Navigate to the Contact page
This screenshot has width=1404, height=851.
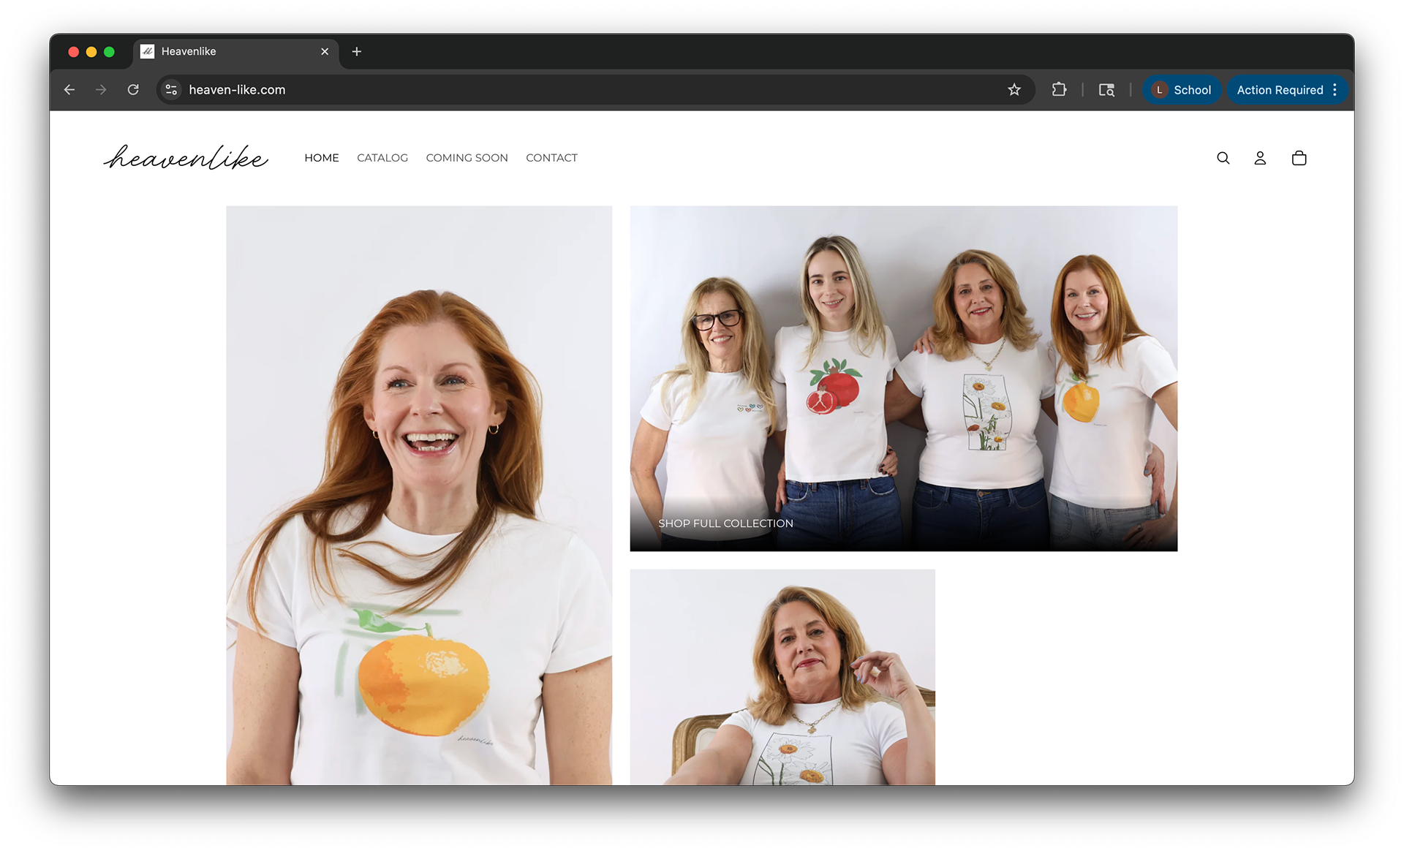click(551, 158)
